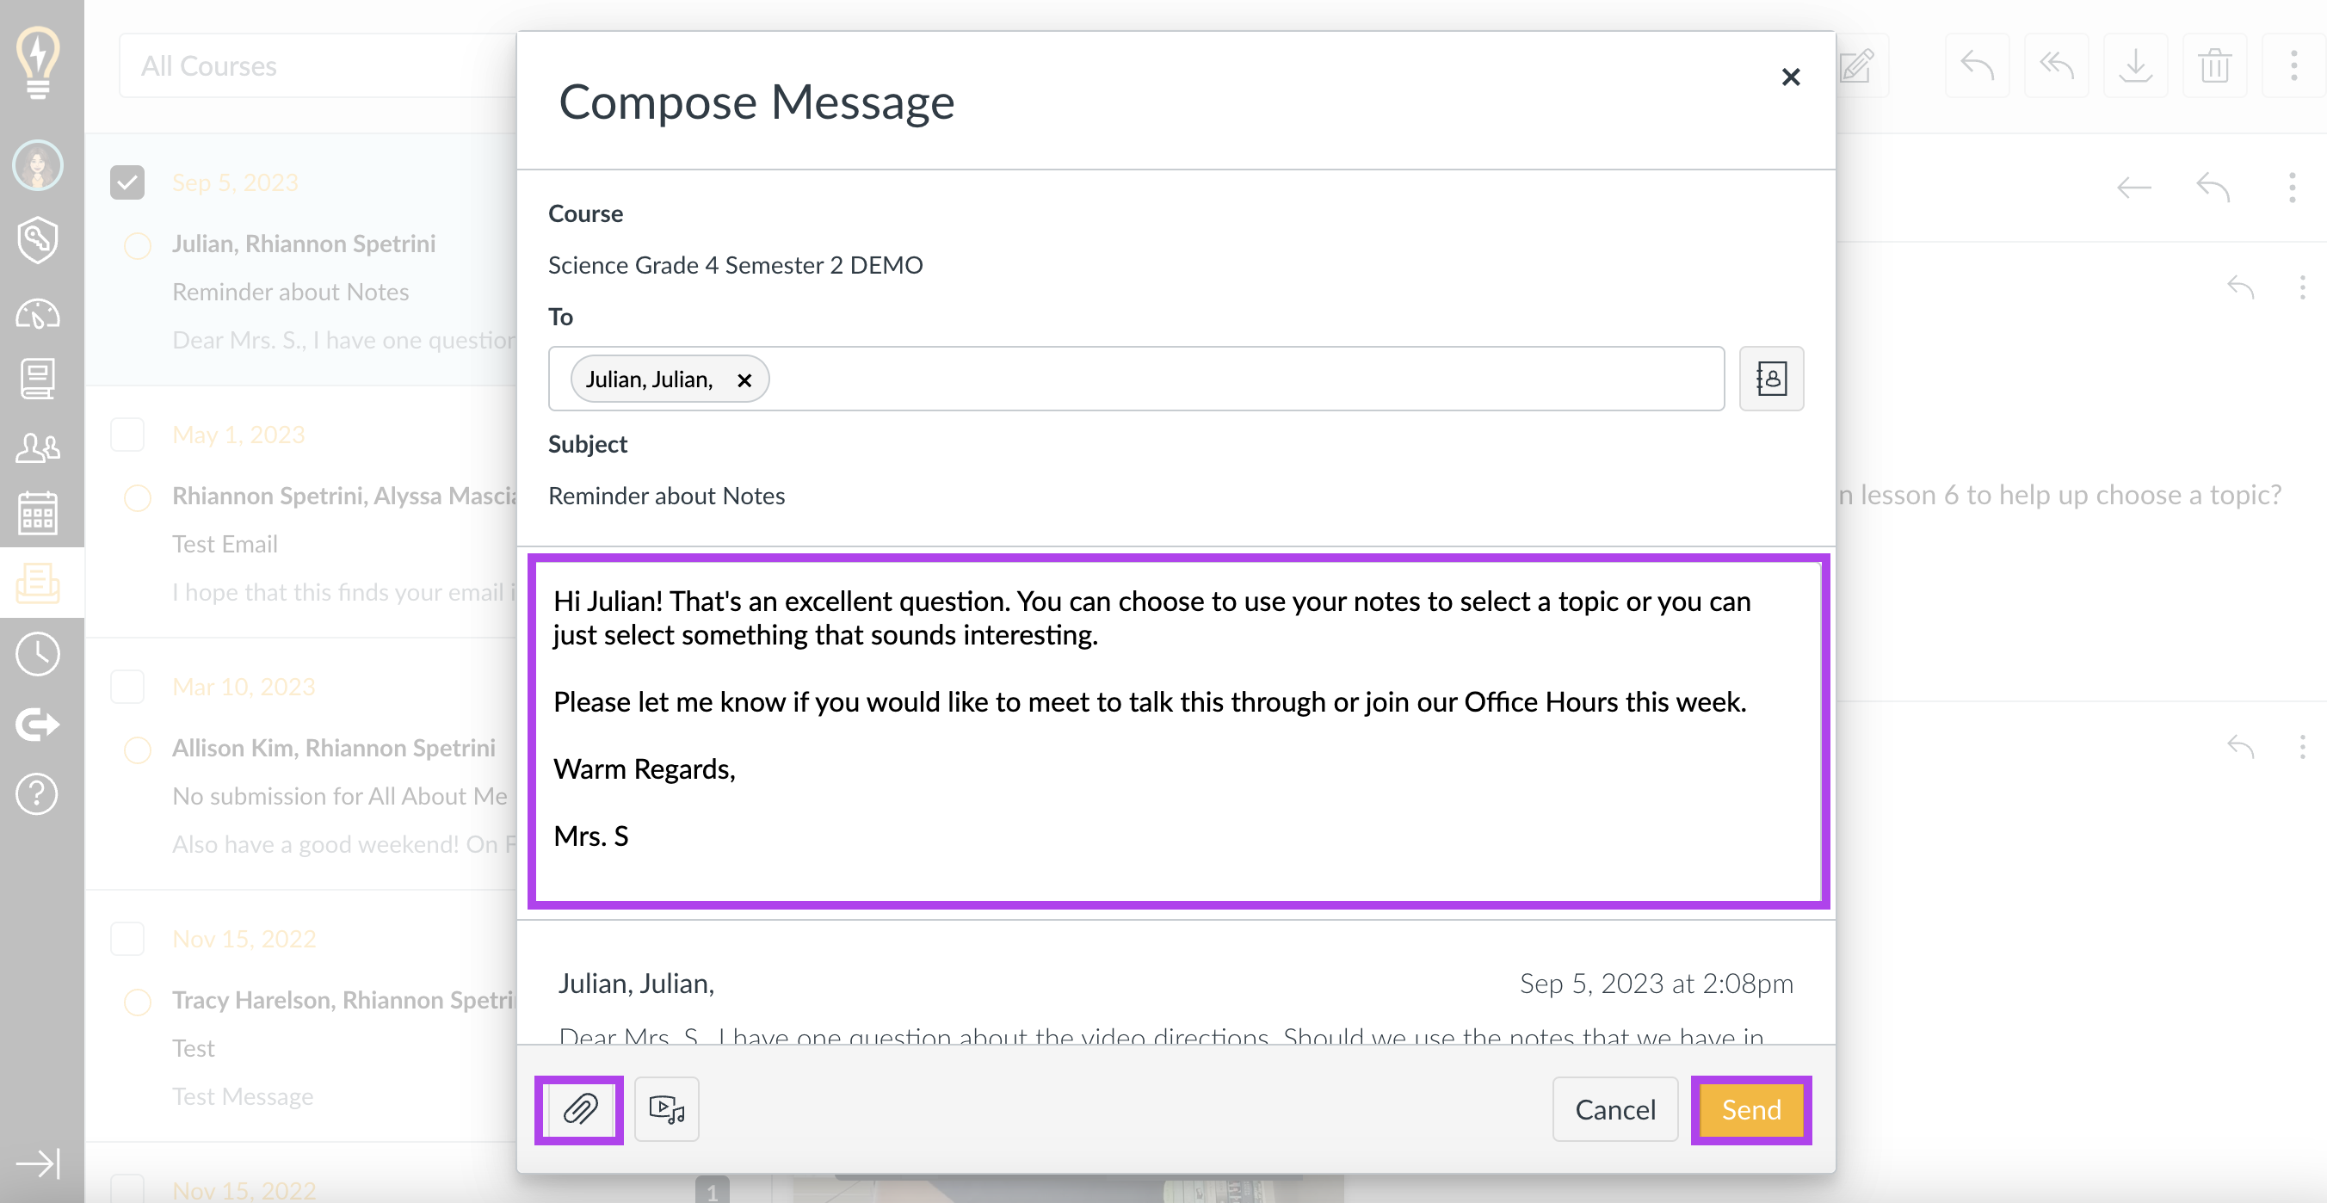The height and width of the screenshot is (1203, 2327).
Task: Select checkbox for May 1, 2023 conversation
Action: coord(127,435)
